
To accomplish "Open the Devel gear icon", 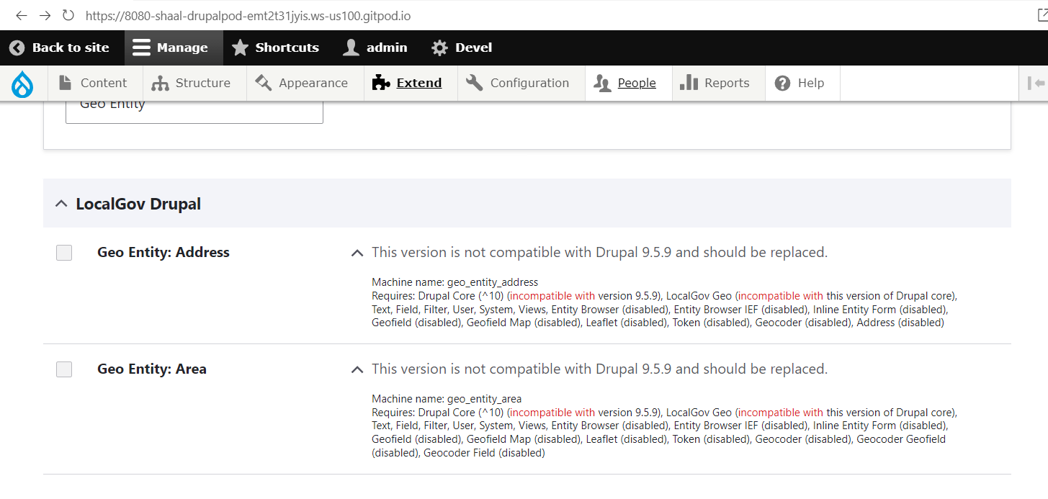I will pyautogui.click(x=439, y=48).
